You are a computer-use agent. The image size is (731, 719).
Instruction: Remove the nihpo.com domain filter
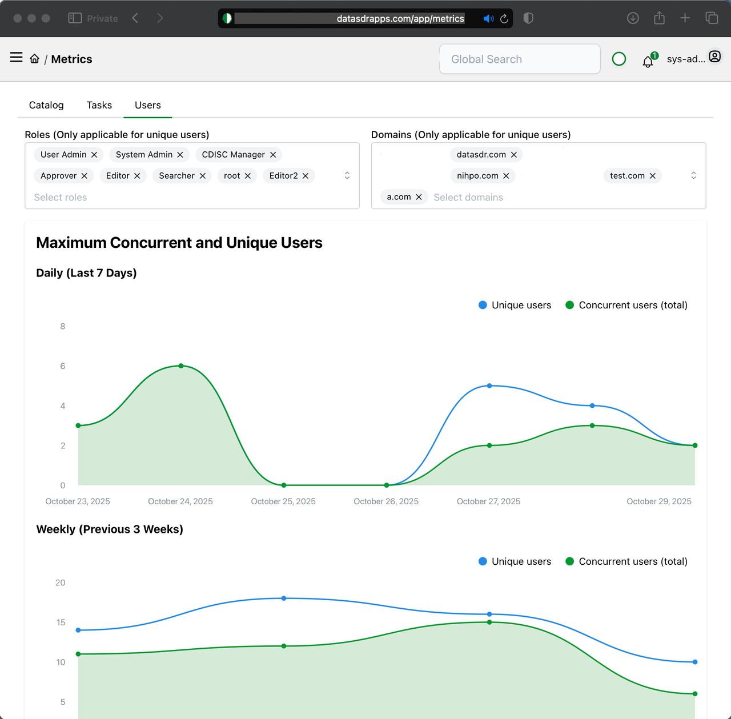coord(506,175)
